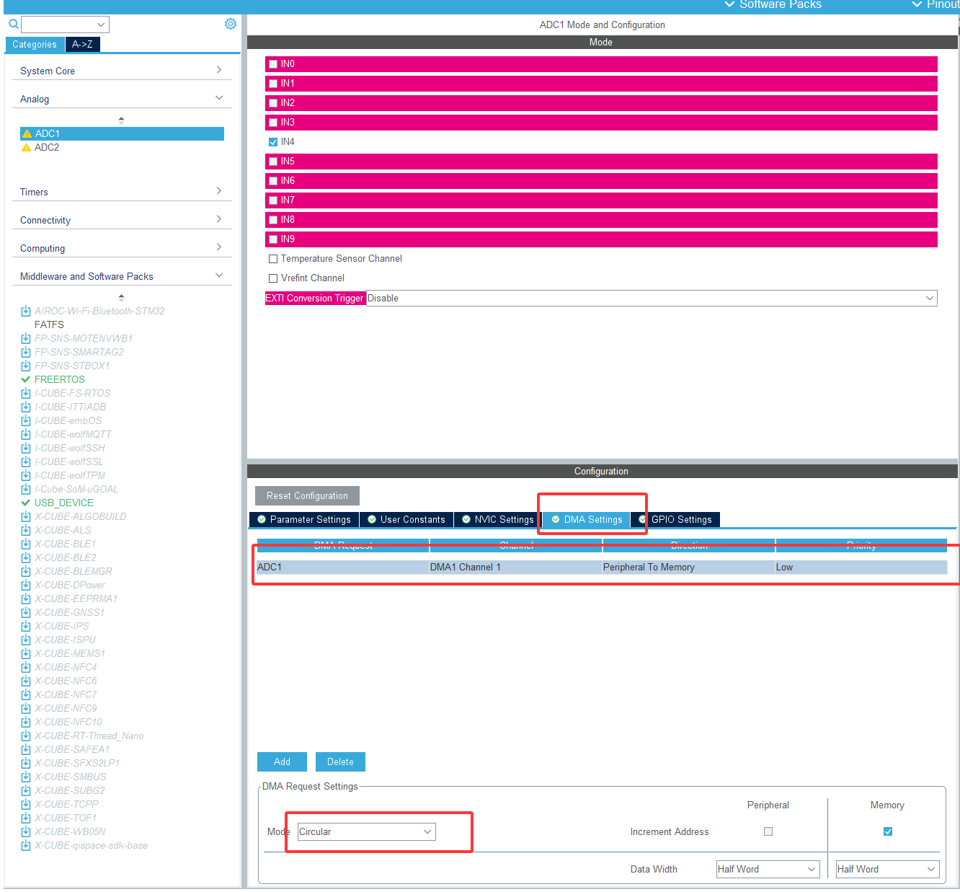Click the ADC1 warning triangle icon
The image size is (960, 892).
tap(27, 134)
